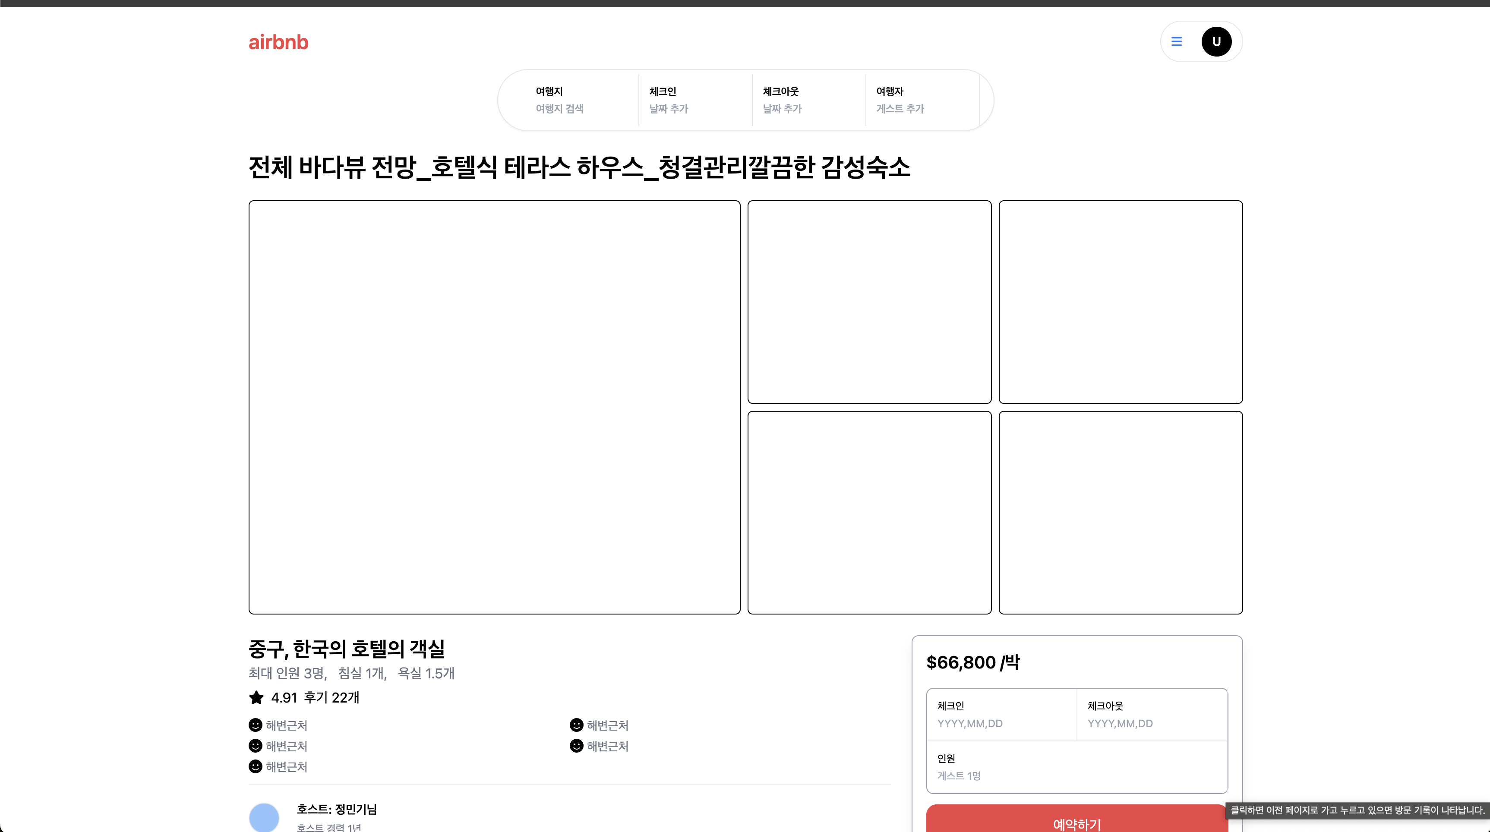Click the host profile blue avatar
1490x832 pixels.
coord(264,818)
